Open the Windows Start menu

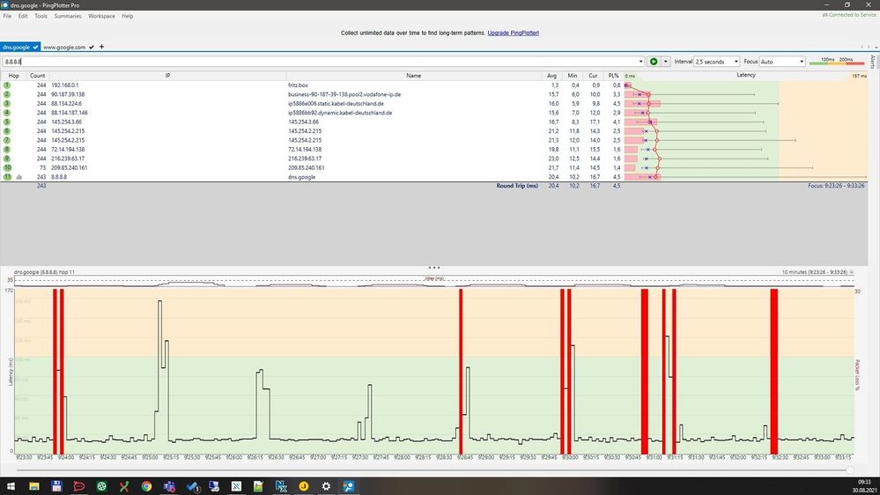(x=11, y=486)
